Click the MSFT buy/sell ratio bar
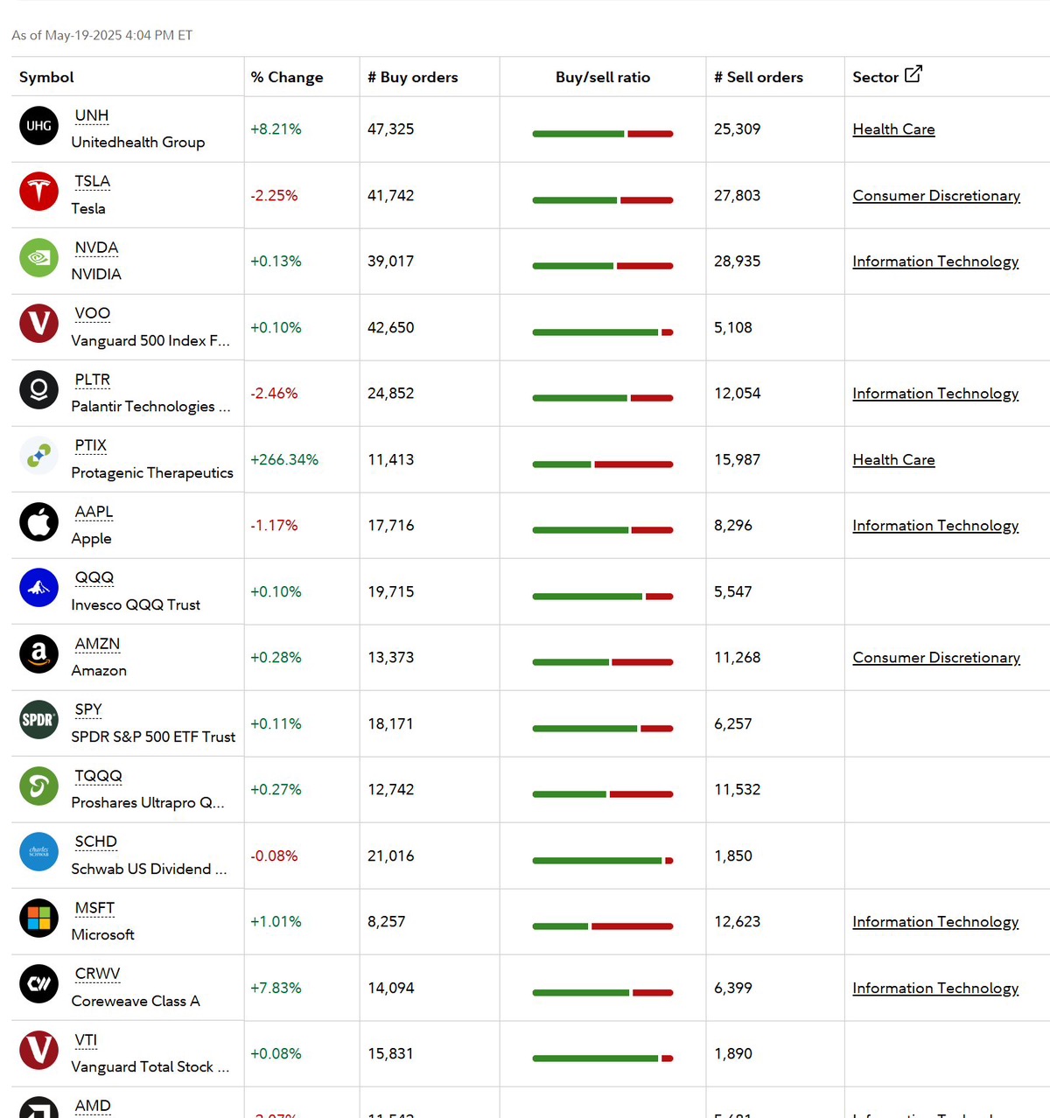The image size is (1050, 1118). (x=603, y=926)
